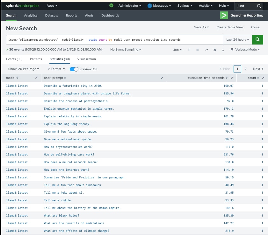Viewport: 268px width, 235px height.
Task: Print the search results
Action: tap(215, 50)
